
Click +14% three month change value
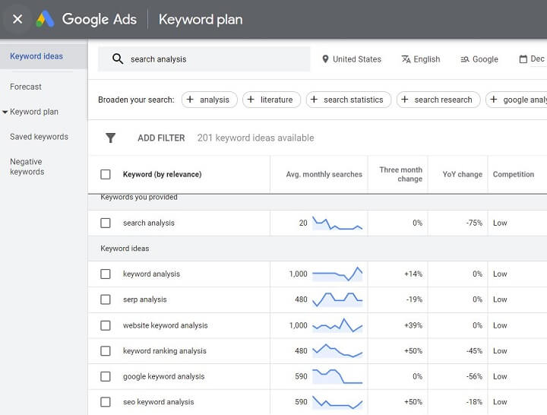[413, 274]
